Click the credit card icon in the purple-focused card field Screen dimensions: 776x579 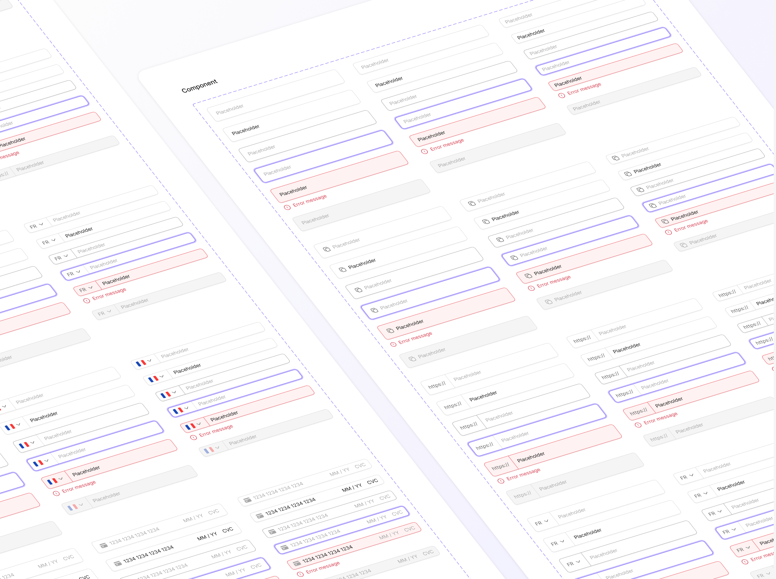tap(285, 547)
